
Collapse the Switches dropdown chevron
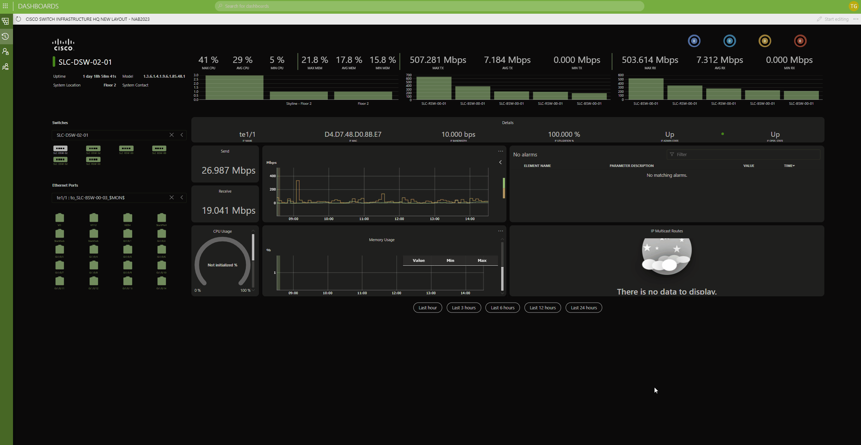click(x=182, y=135)
